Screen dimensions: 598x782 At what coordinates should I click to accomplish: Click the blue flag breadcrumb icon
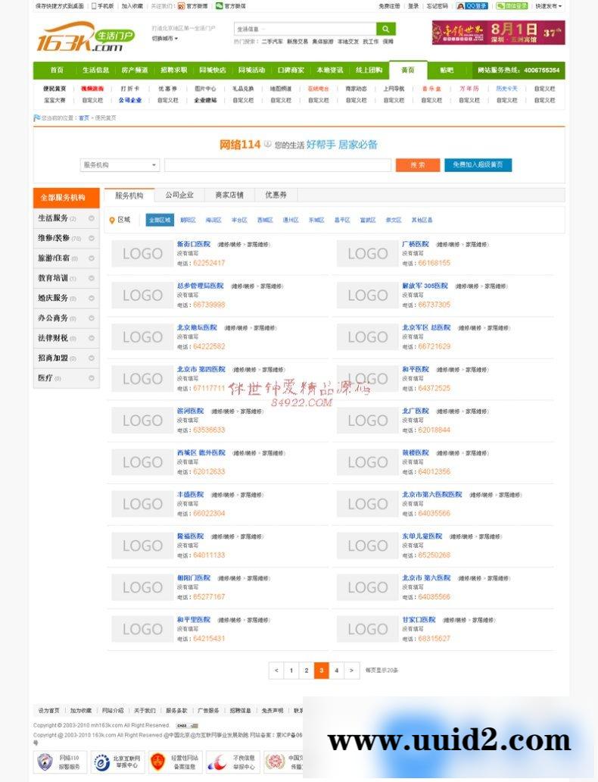(x=37, y=117)
